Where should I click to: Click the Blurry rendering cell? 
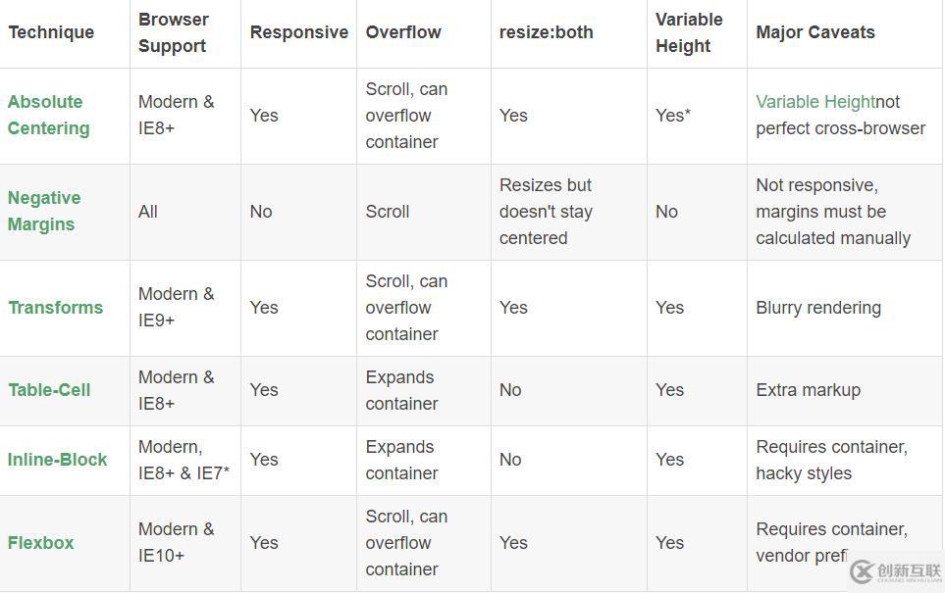tap(818, 308)
